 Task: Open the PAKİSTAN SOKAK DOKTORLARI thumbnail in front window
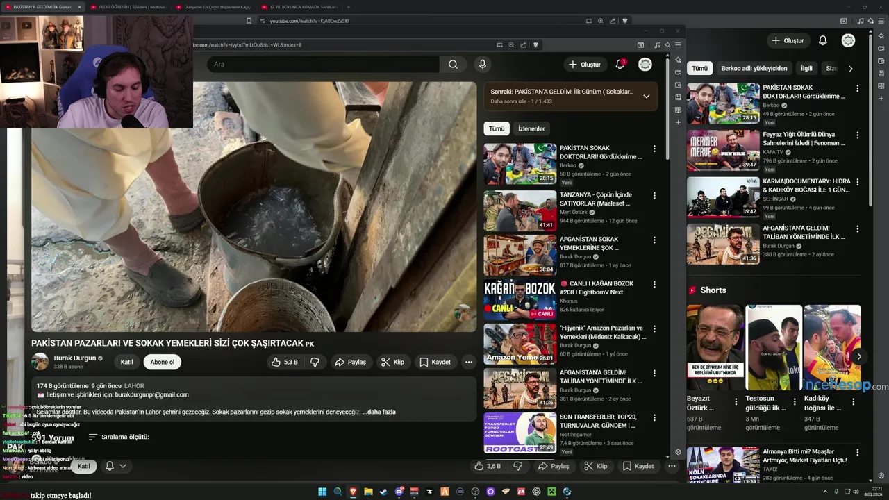520,164
